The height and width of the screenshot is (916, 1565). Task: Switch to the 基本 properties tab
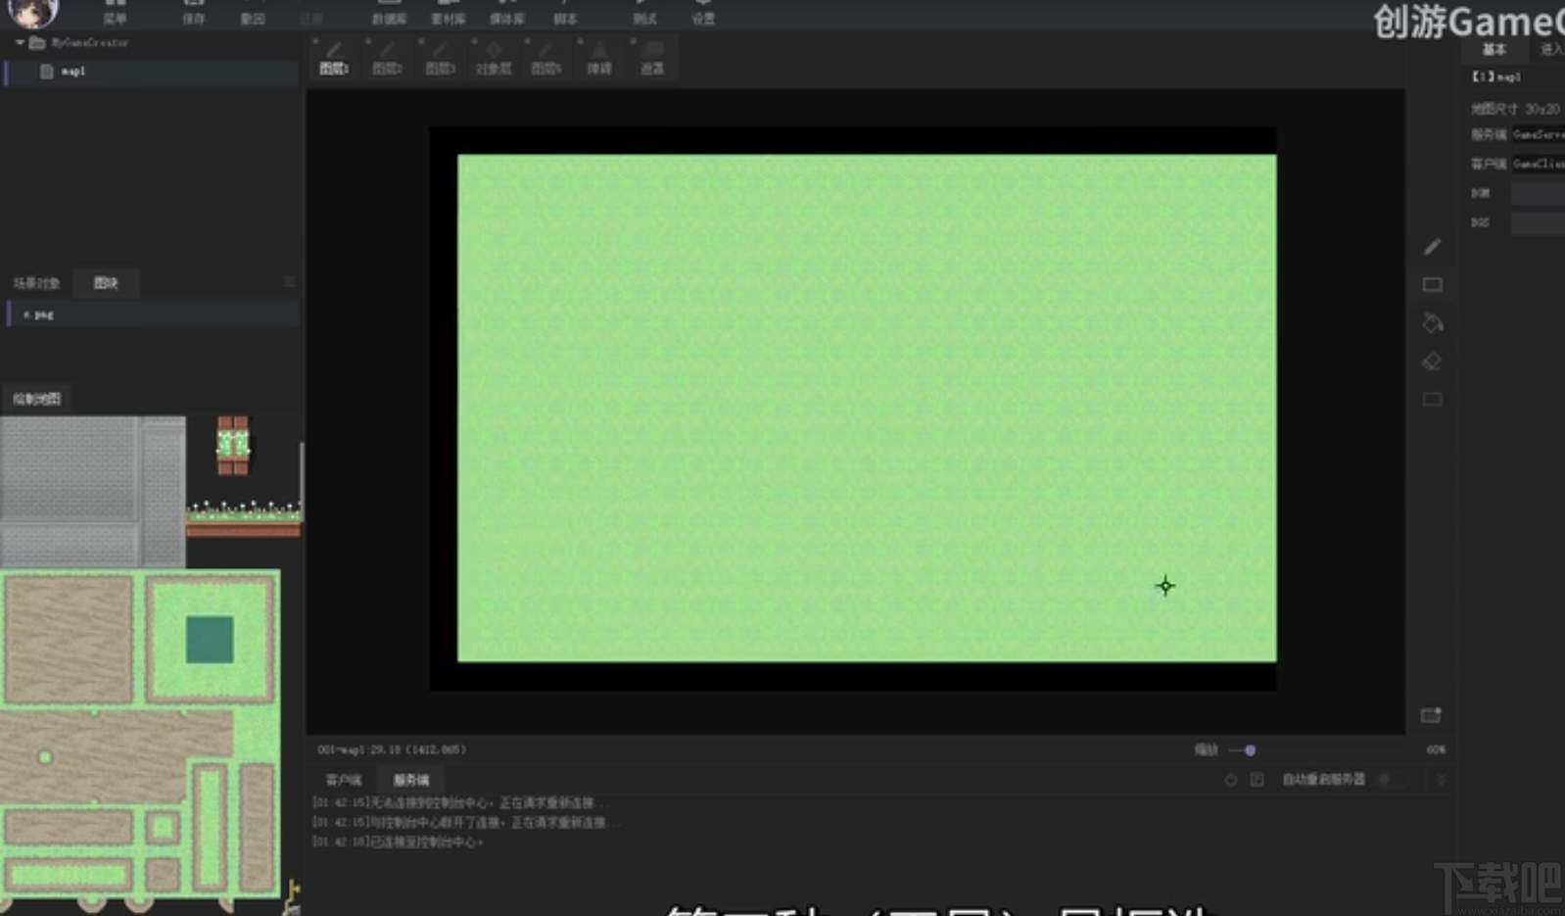pos(1494,49)
